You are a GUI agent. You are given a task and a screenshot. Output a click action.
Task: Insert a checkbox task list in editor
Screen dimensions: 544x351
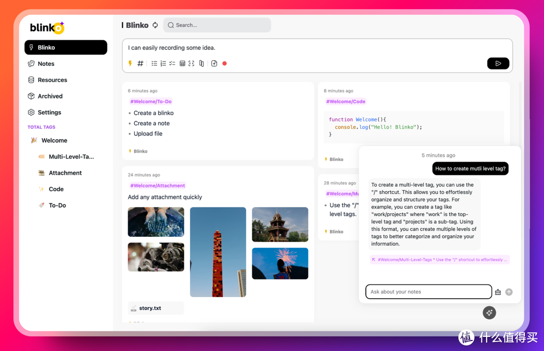(x=172, y=63)
